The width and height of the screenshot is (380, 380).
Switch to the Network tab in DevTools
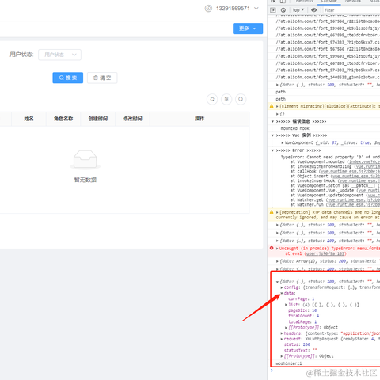353,2
